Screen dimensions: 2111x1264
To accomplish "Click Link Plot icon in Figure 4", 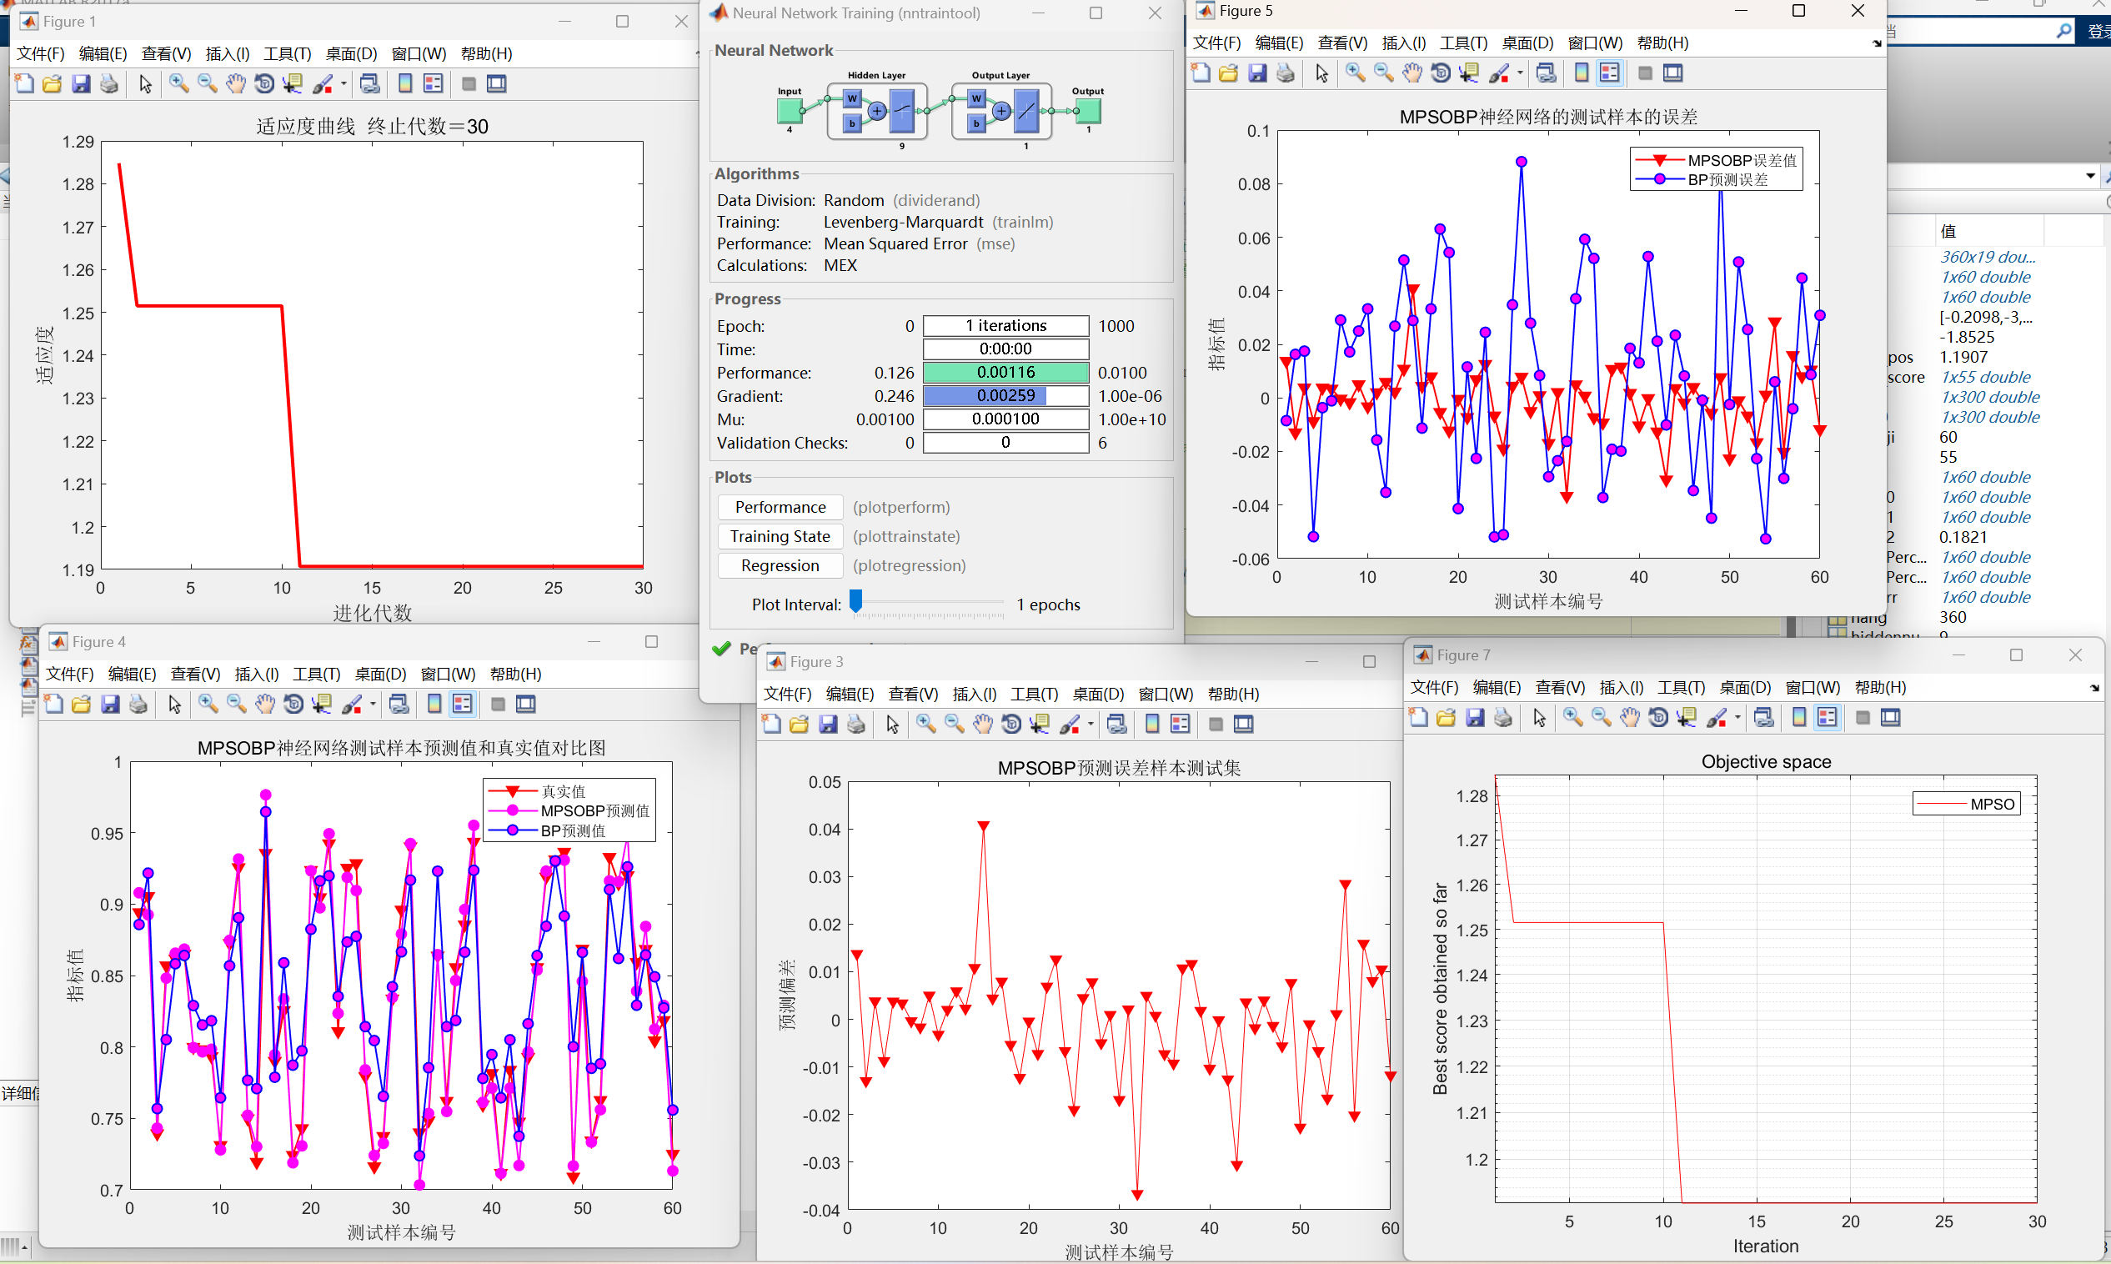I will (x=399, y=705).
